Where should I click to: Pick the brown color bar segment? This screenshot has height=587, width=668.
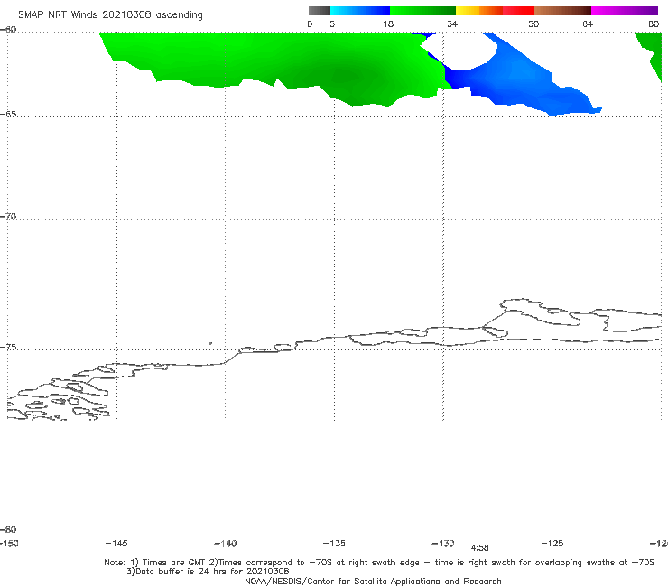point(562,11)
